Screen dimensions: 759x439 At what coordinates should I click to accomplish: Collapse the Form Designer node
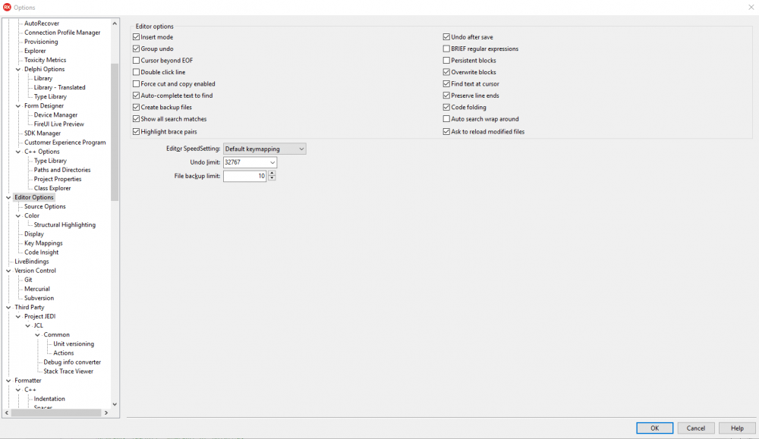(x=18, y=106)
